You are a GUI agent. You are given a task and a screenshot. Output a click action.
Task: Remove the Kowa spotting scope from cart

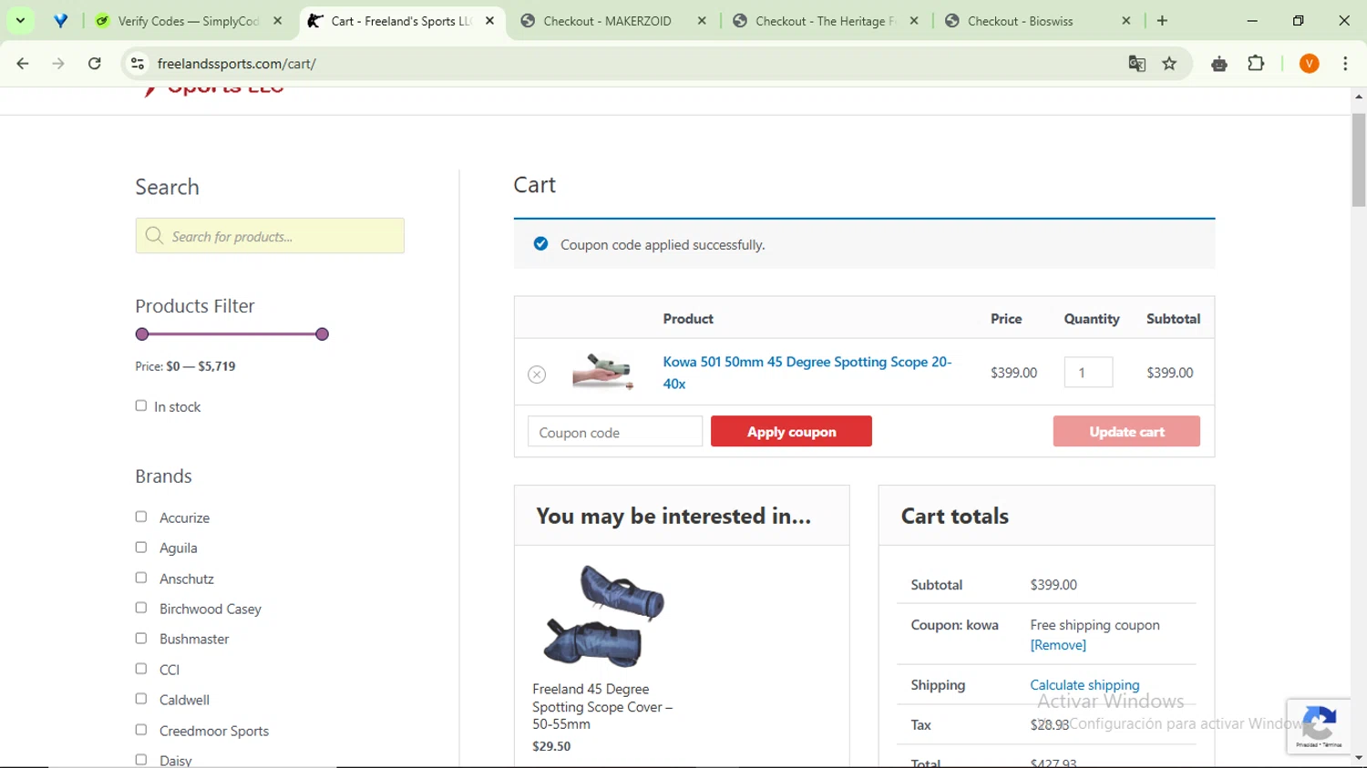click(537, 374)
